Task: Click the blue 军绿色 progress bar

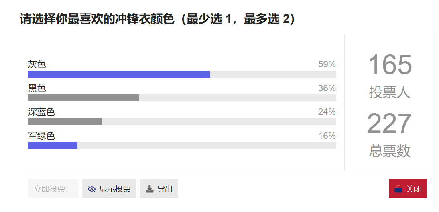Action: pyautogui.click(x=53, y=145)
